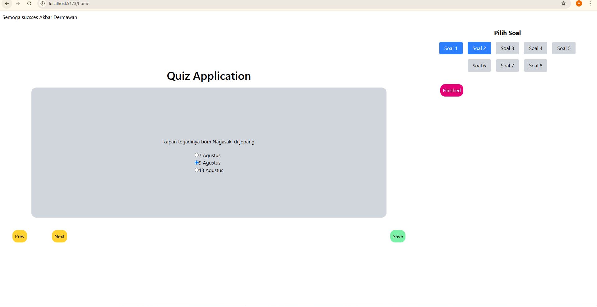597x307 pixels.
Task: Go back with the Prev button
Action: click(20, 236)
